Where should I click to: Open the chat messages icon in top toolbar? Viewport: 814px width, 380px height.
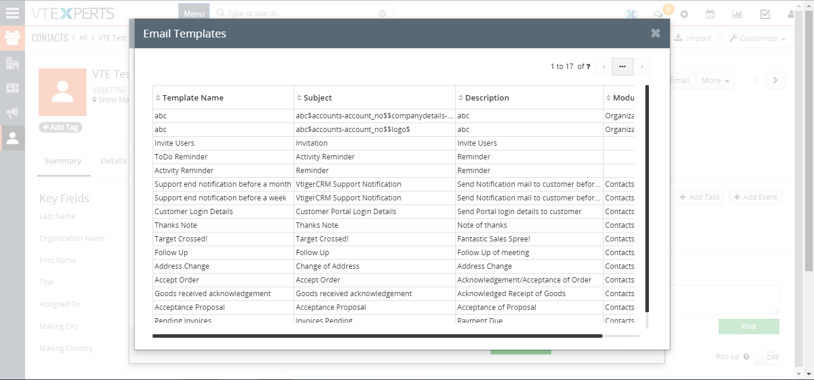(x=657, y=12)
